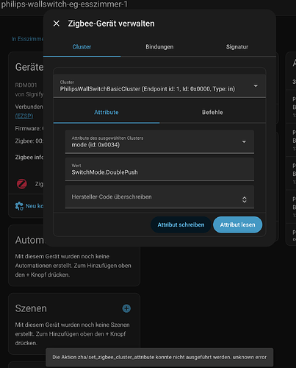Image resolution: width=296 pixels, height=368 pixels.
Task: Add a new scene with plus icon
Action: pyautogui.click(x=126, y=308)
